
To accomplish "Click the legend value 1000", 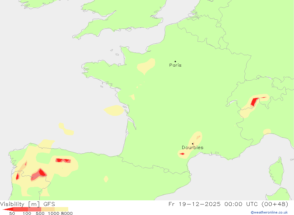I will (x=54, y=213).
